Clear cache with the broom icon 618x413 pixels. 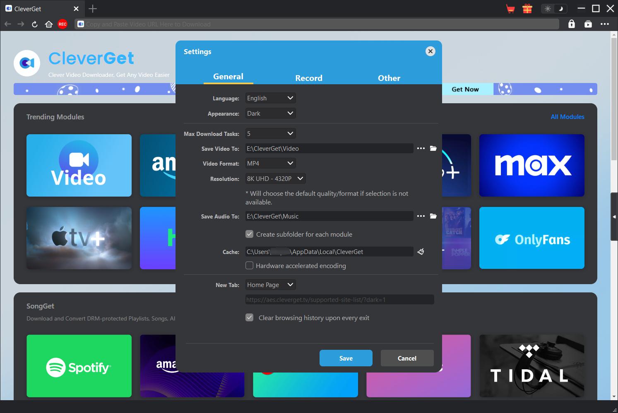click(x=421, y=252)
